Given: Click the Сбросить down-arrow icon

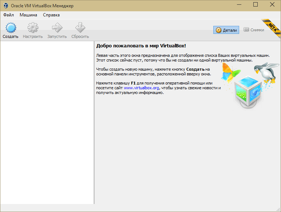Looking at the screenshot, I should point(80,28).
